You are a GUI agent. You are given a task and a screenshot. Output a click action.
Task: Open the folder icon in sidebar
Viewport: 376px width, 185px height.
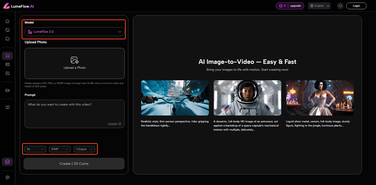[8, 39]
